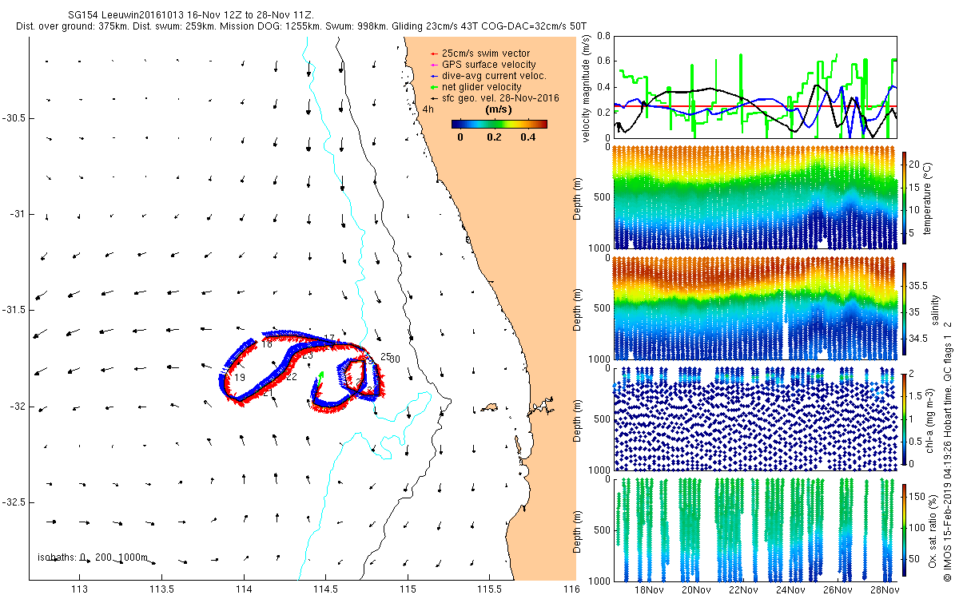The width and height of the screenshot is (959, 599).
Task: Click track day label '30' near the coast
Action: [x=395, y=359]
